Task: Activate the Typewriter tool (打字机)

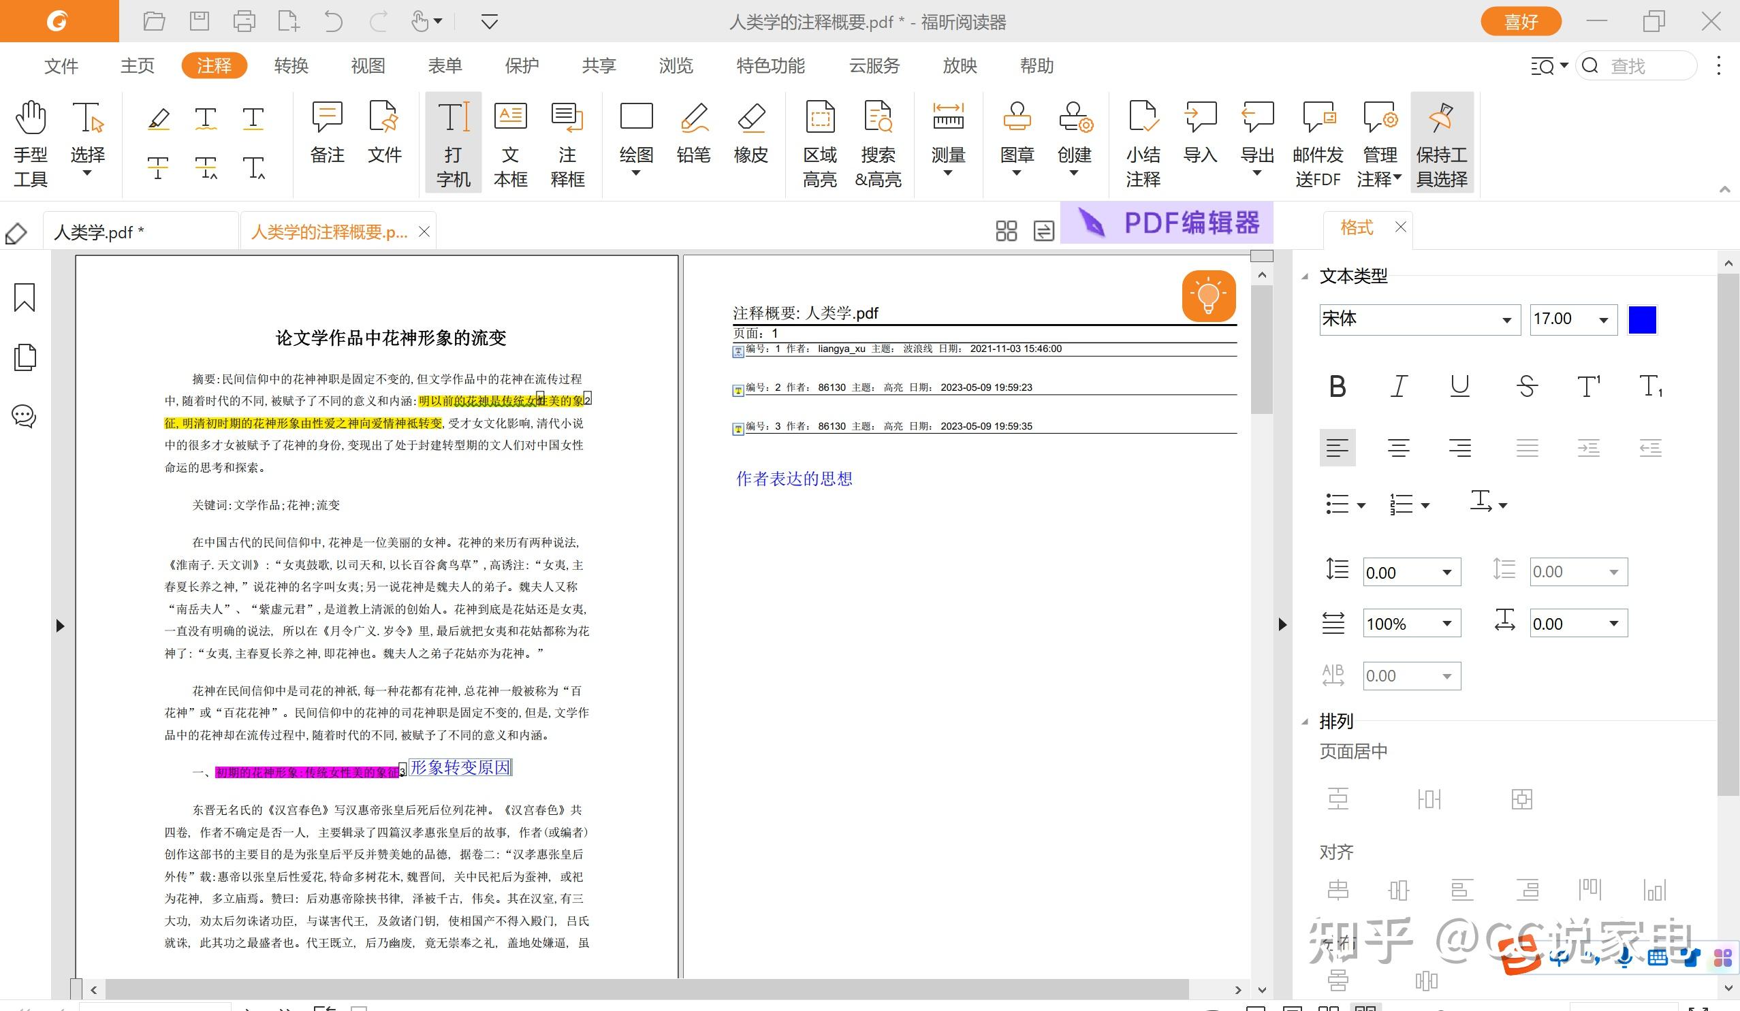Action: point(453,144)
